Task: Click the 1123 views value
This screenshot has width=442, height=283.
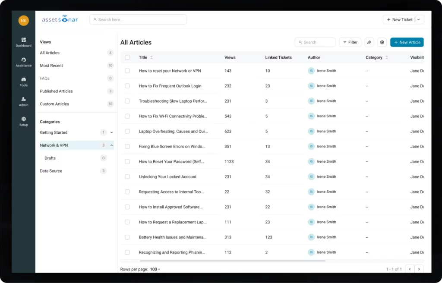Action: [x=229, y=161]
